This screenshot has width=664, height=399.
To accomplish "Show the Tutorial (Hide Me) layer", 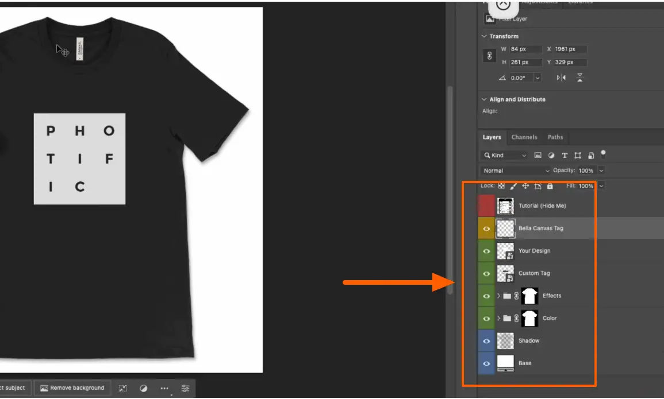I will coord(486,206).
